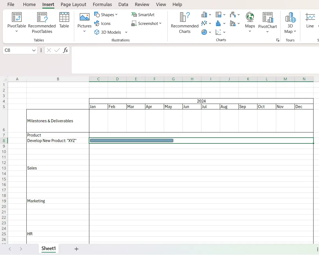Go to the Data tab
Viewport: 319px width, 255px height.
coord(123,4)
